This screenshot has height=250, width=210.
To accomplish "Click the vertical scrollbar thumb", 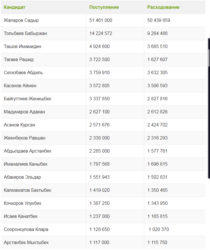I will click(x=209, y=58).
